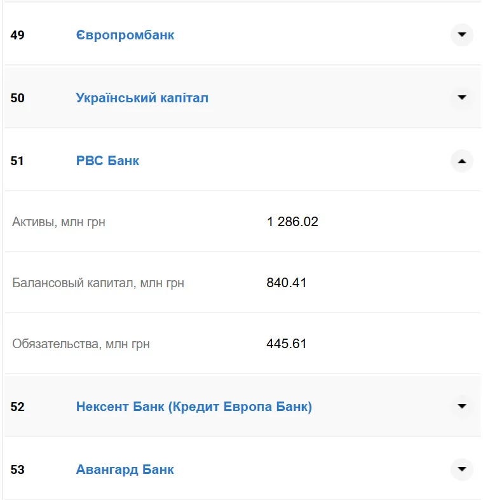Open the Авангард Банк link
Image resolution: width=483 pixels, height=500 pixels.
(x=125, y=470)
